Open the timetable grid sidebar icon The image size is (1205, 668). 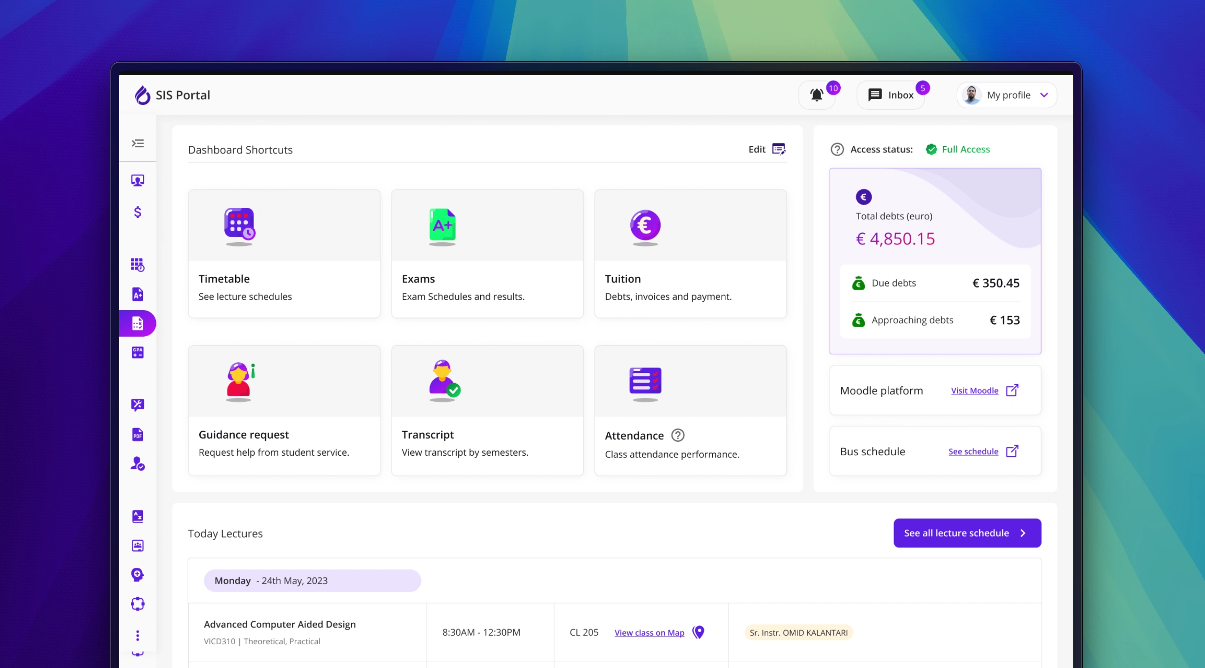(138, 265)
